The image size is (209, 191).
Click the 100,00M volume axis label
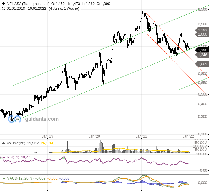tap(200, 146)
